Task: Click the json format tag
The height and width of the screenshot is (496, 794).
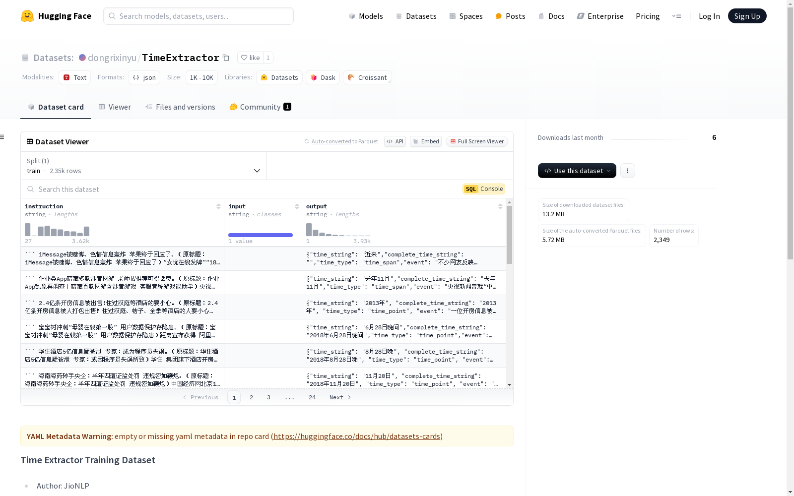Action: (144, 77)
